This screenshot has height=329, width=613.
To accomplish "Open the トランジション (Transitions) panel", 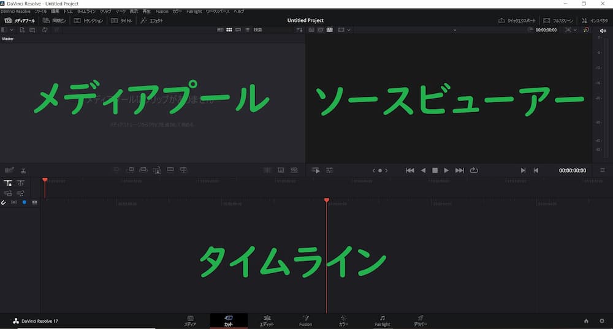I will click(89, 21).
